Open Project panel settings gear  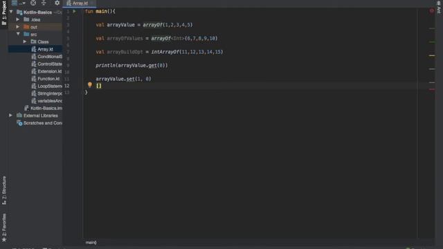tap(57, 3)
